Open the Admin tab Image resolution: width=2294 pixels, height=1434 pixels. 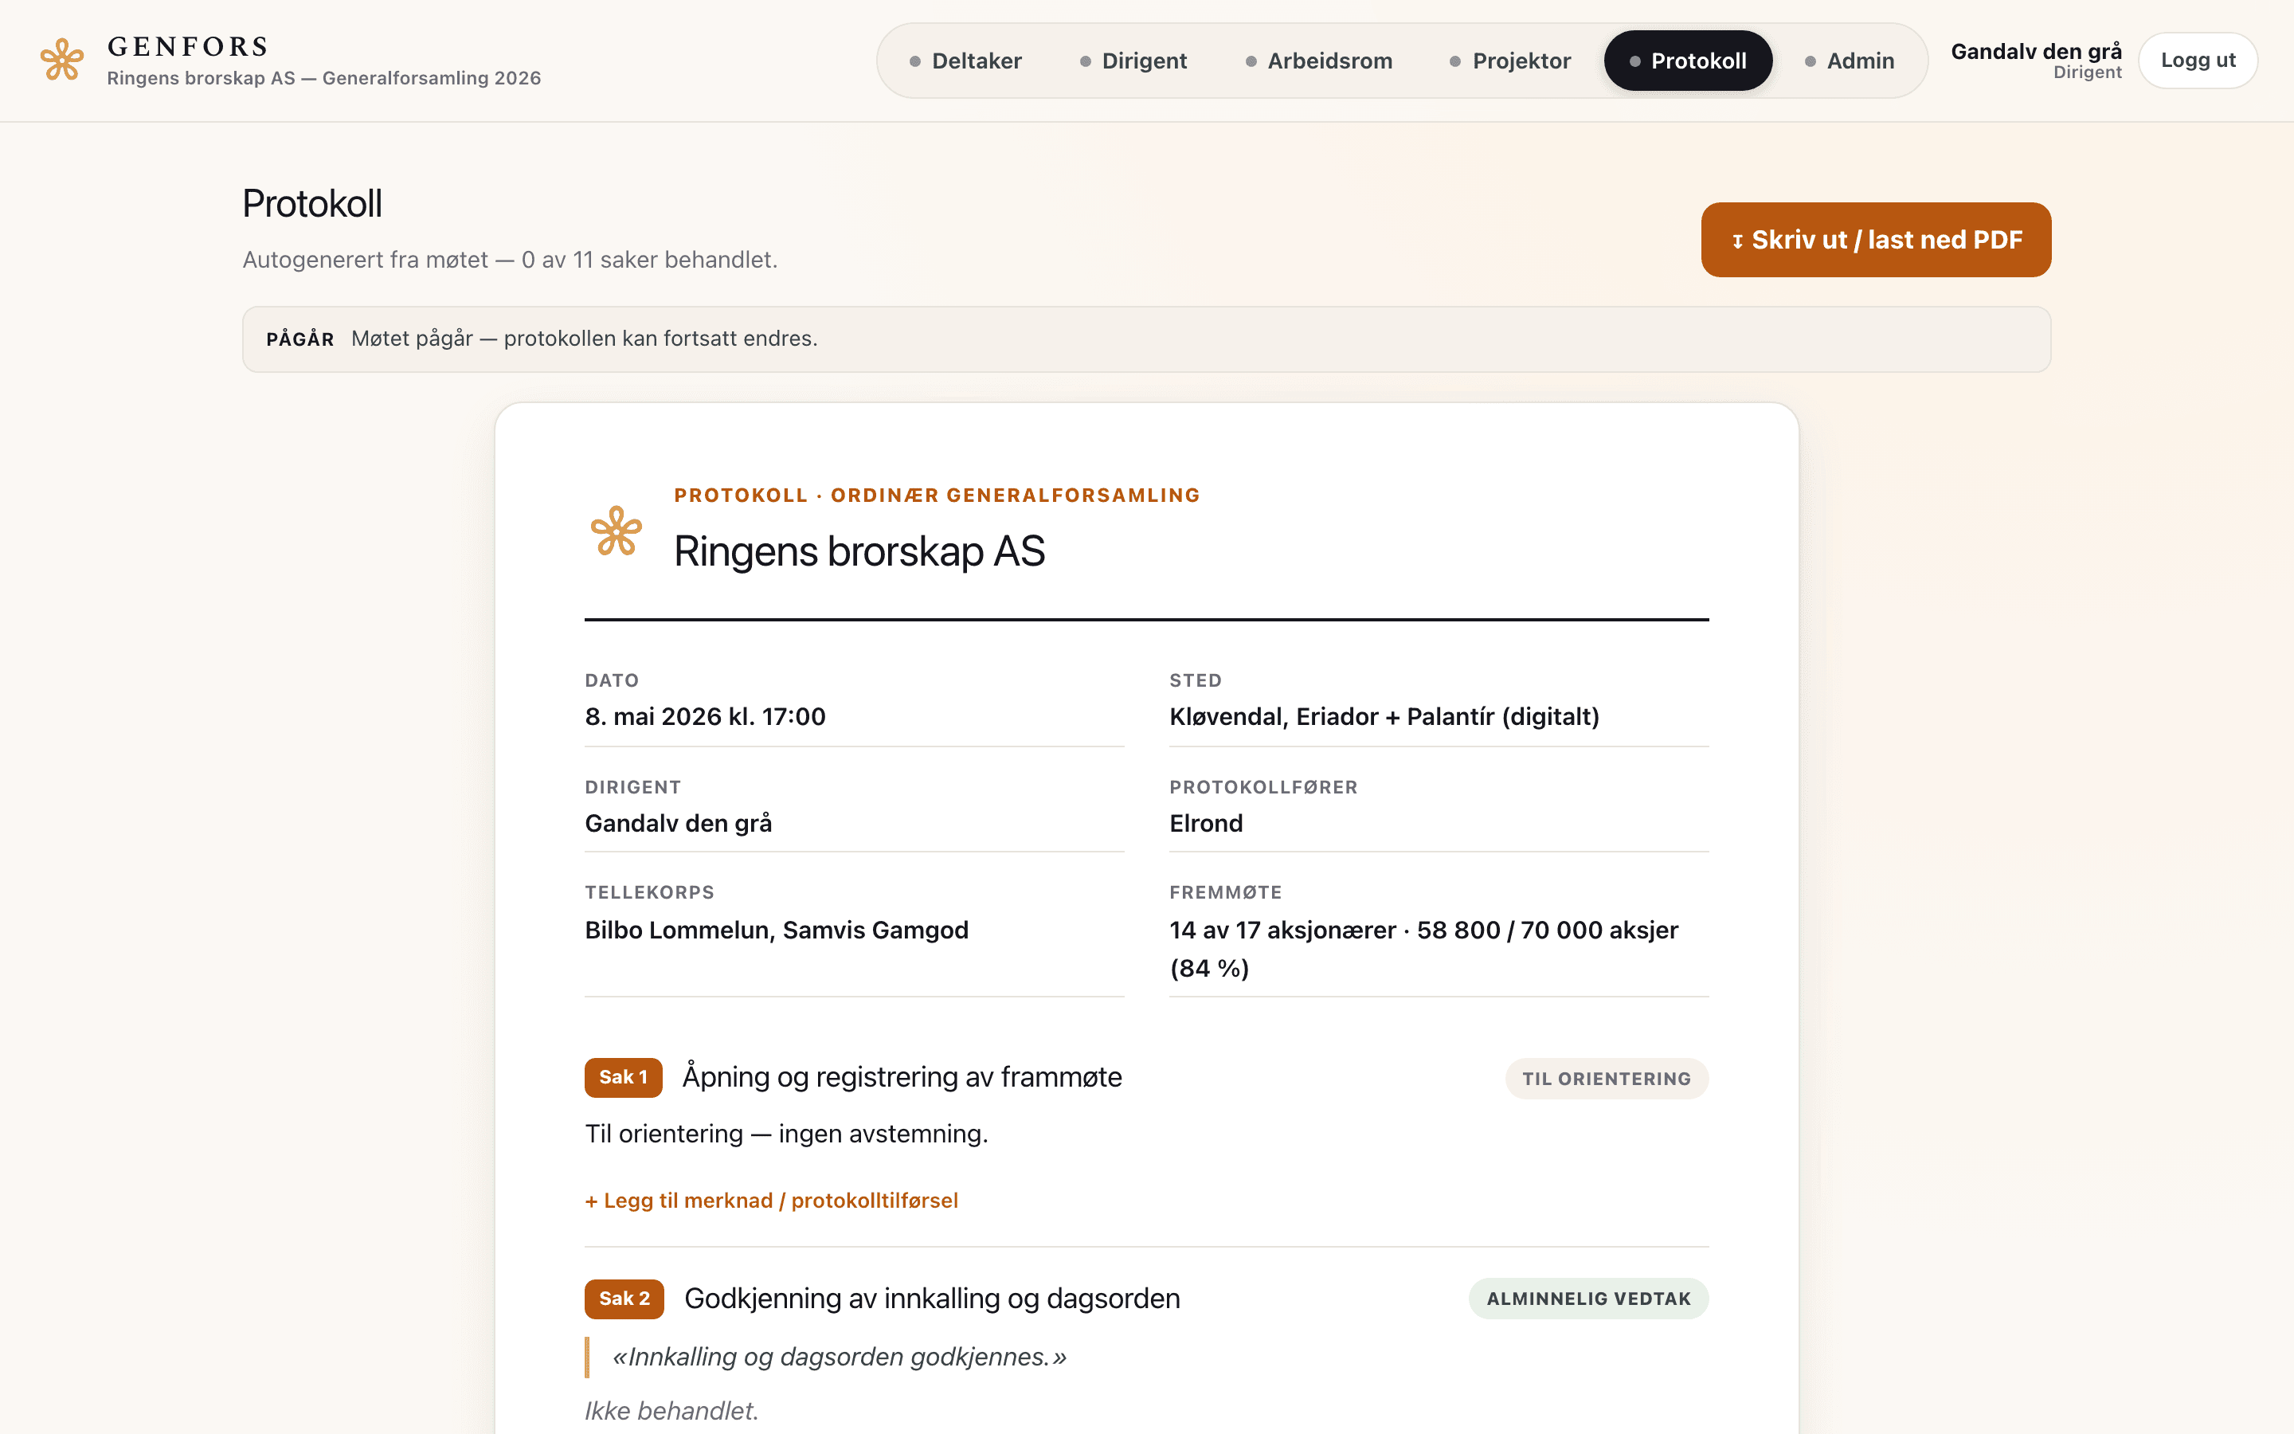(1850, 61)
